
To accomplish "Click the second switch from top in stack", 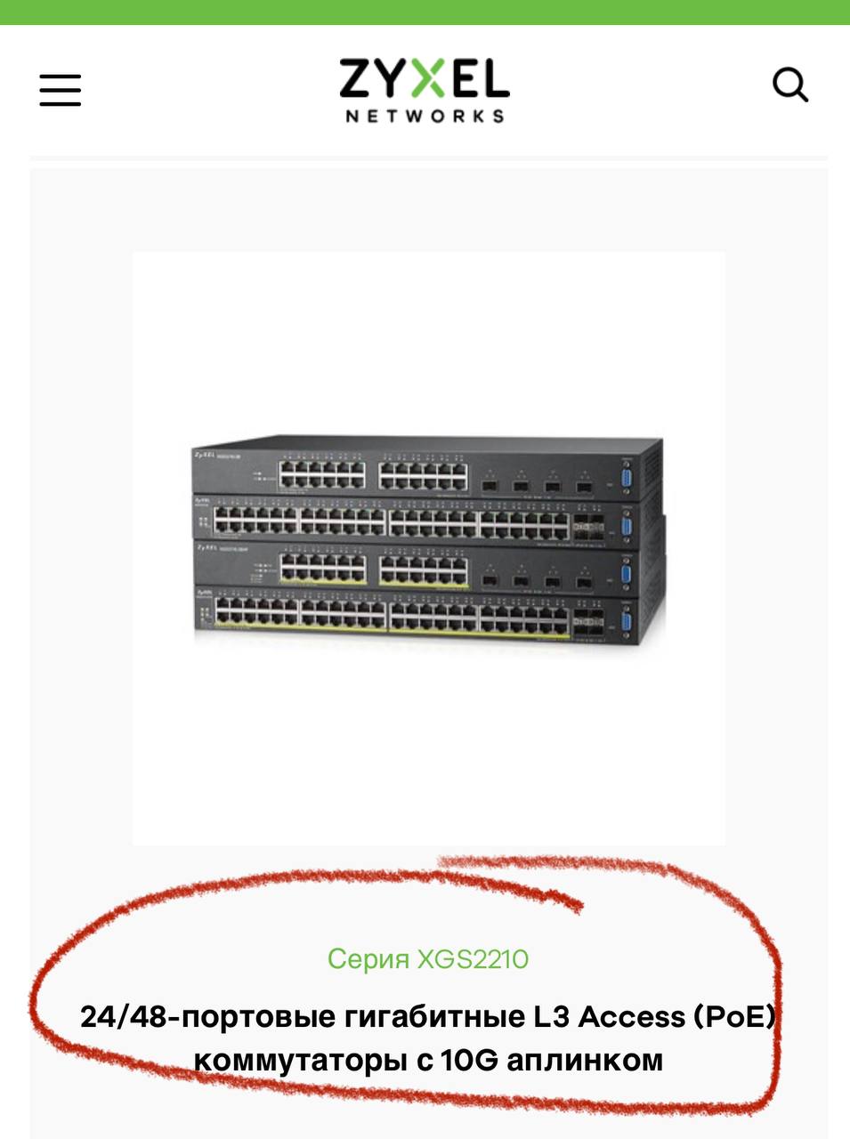I will (x=429, y=519).
